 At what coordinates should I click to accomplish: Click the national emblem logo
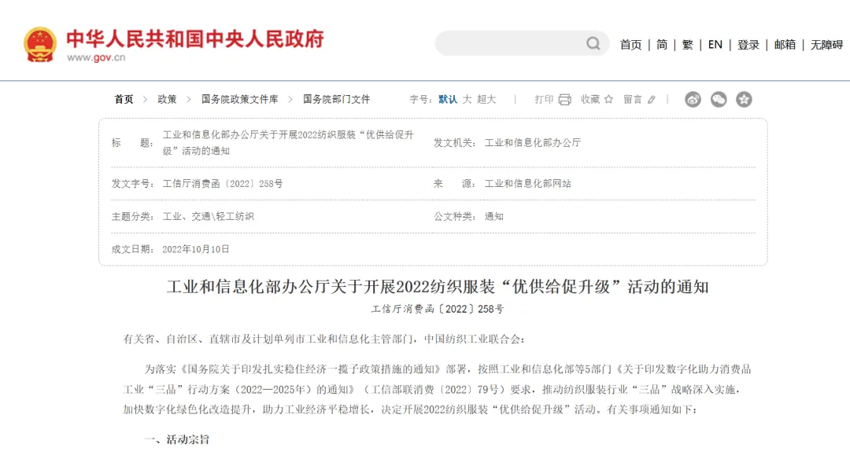coord(40,44)
